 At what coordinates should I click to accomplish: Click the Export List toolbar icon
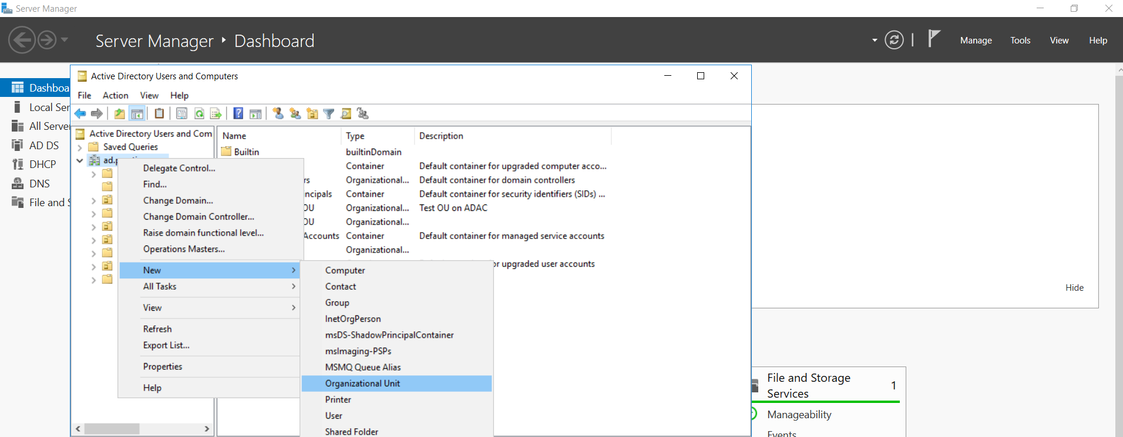pos(216,113)
